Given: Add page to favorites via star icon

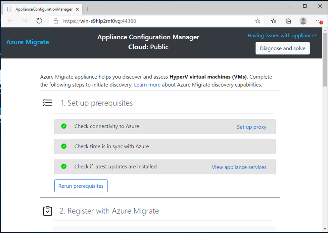Looking at the screenshot, I should tap(258, 20).
